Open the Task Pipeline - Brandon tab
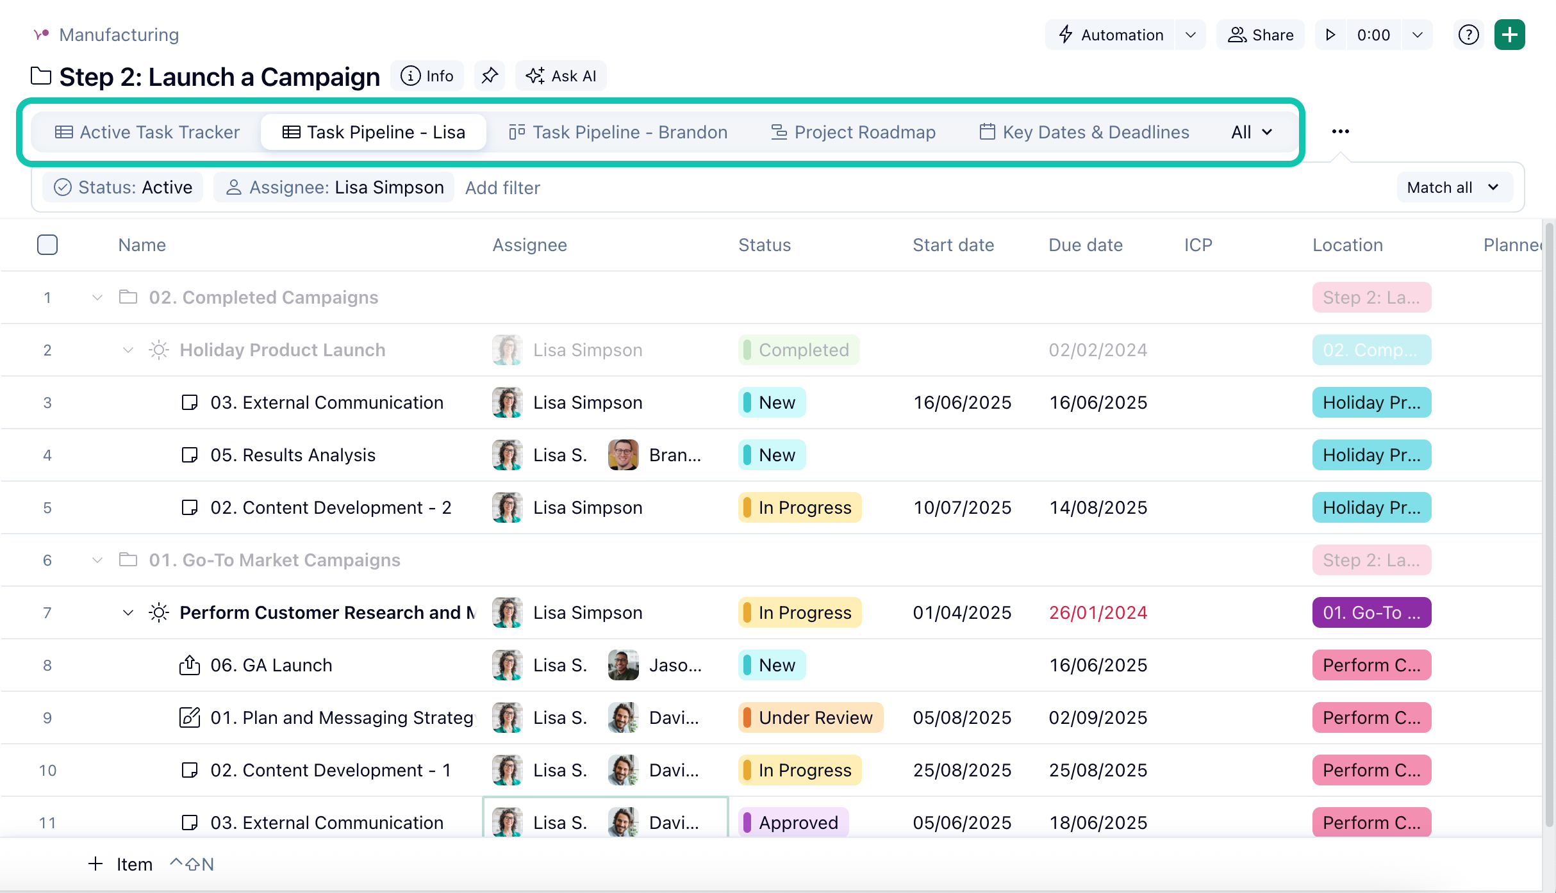The width and height of the screenshot is (1556, 893). tap(618, 132)
